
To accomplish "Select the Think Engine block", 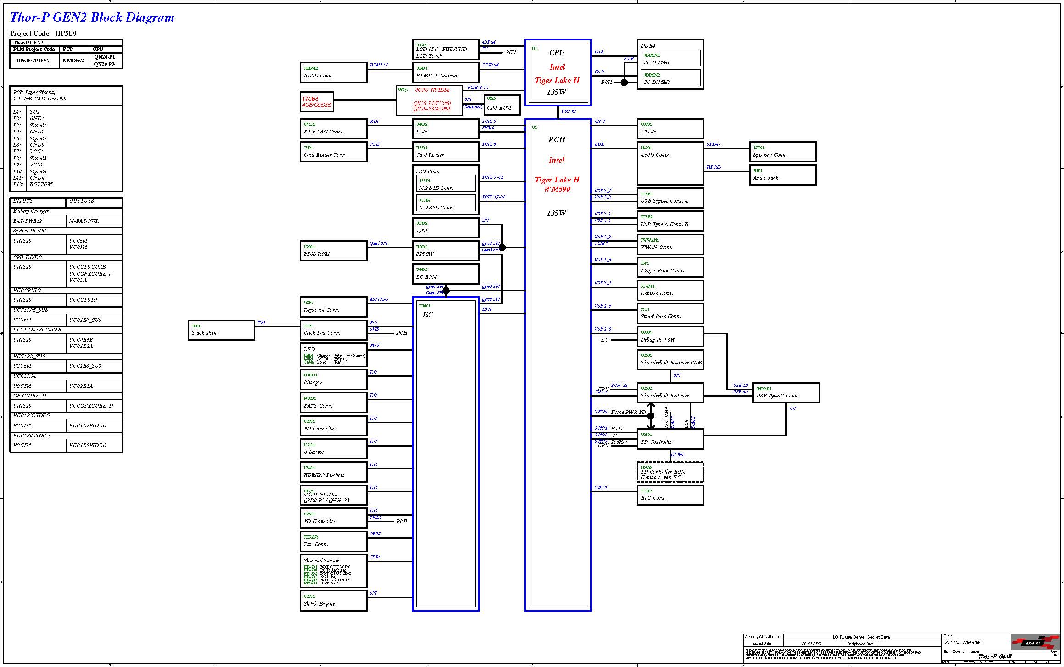I will point(334,601).
